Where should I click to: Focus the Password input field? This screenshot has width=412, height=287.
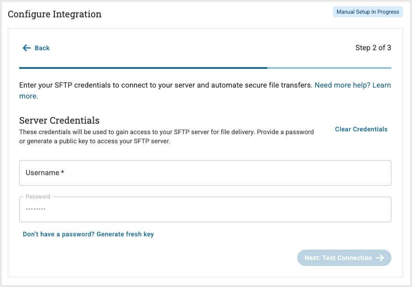205,210
